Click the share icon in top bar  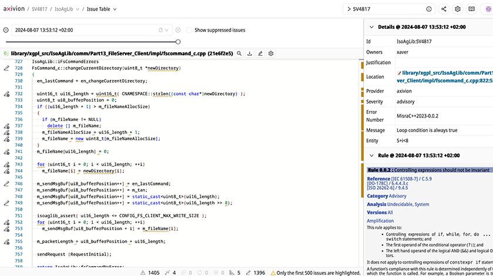(444, 9)
